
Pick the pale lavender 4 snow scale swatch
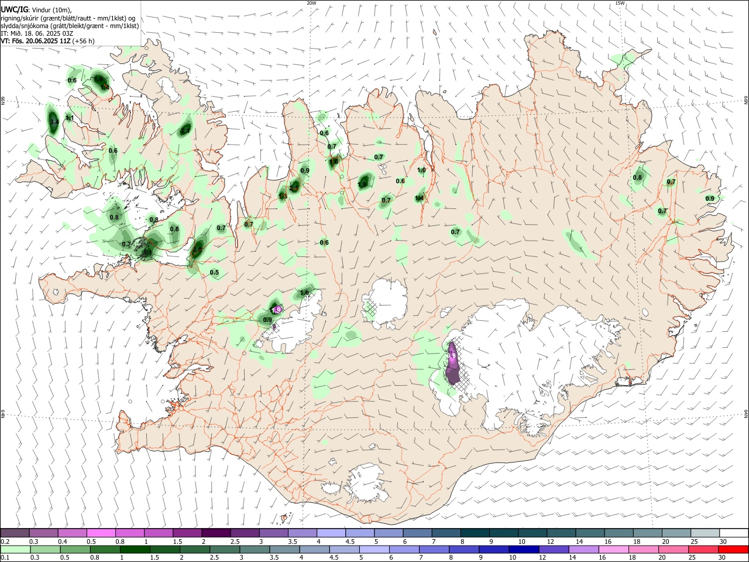pos(330,533)
